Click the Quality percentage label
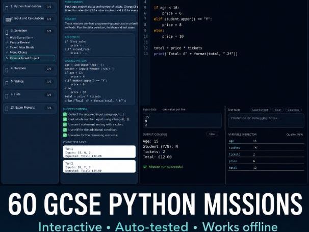The image size is (309, 232). 294,135
